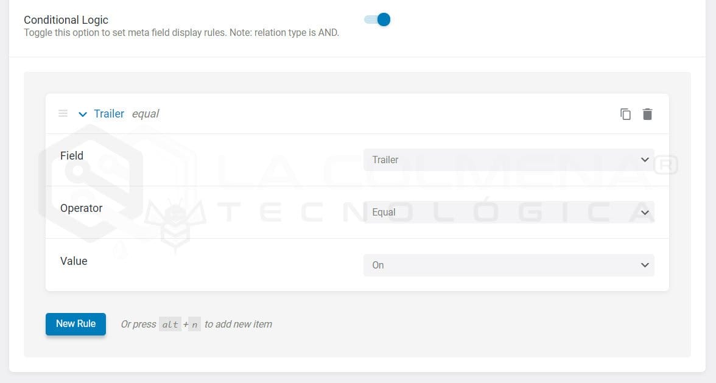Duplicate the Trailer equal rule
This screenshot has width=716, height=383.
point(625,114)
